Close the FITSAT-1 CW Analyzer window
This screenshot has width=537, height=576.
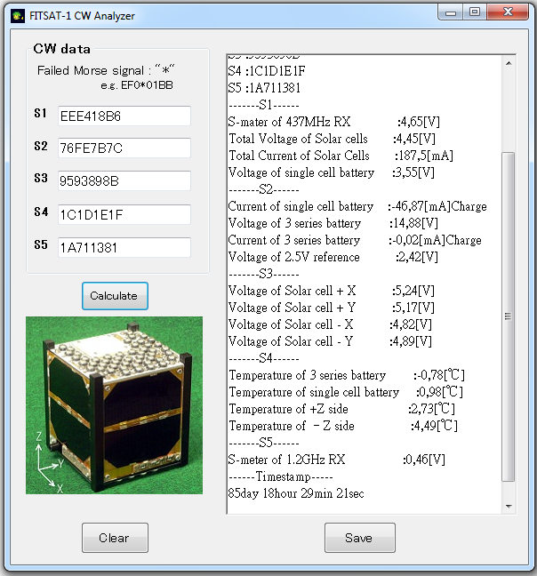click(508, 12)
